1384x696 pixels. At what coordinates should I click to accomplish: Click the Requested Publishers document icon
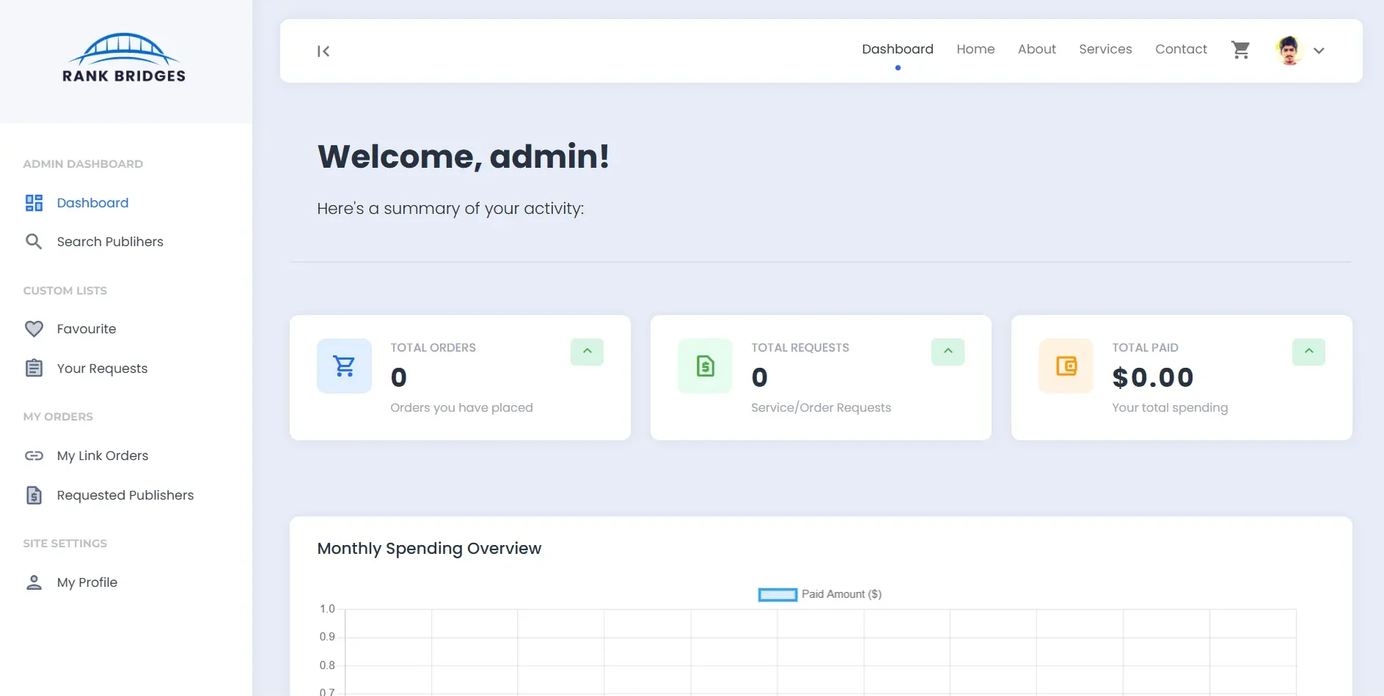[x=34, y=495]
